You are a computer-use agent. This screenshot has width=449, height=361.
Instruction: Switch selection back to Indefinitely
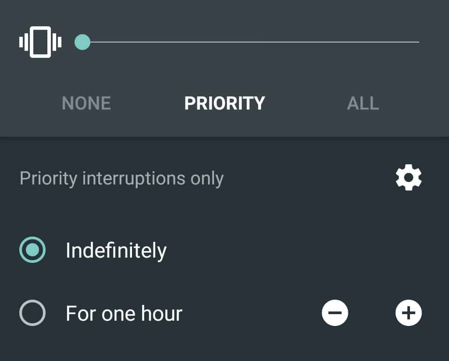tap(32, 250)
